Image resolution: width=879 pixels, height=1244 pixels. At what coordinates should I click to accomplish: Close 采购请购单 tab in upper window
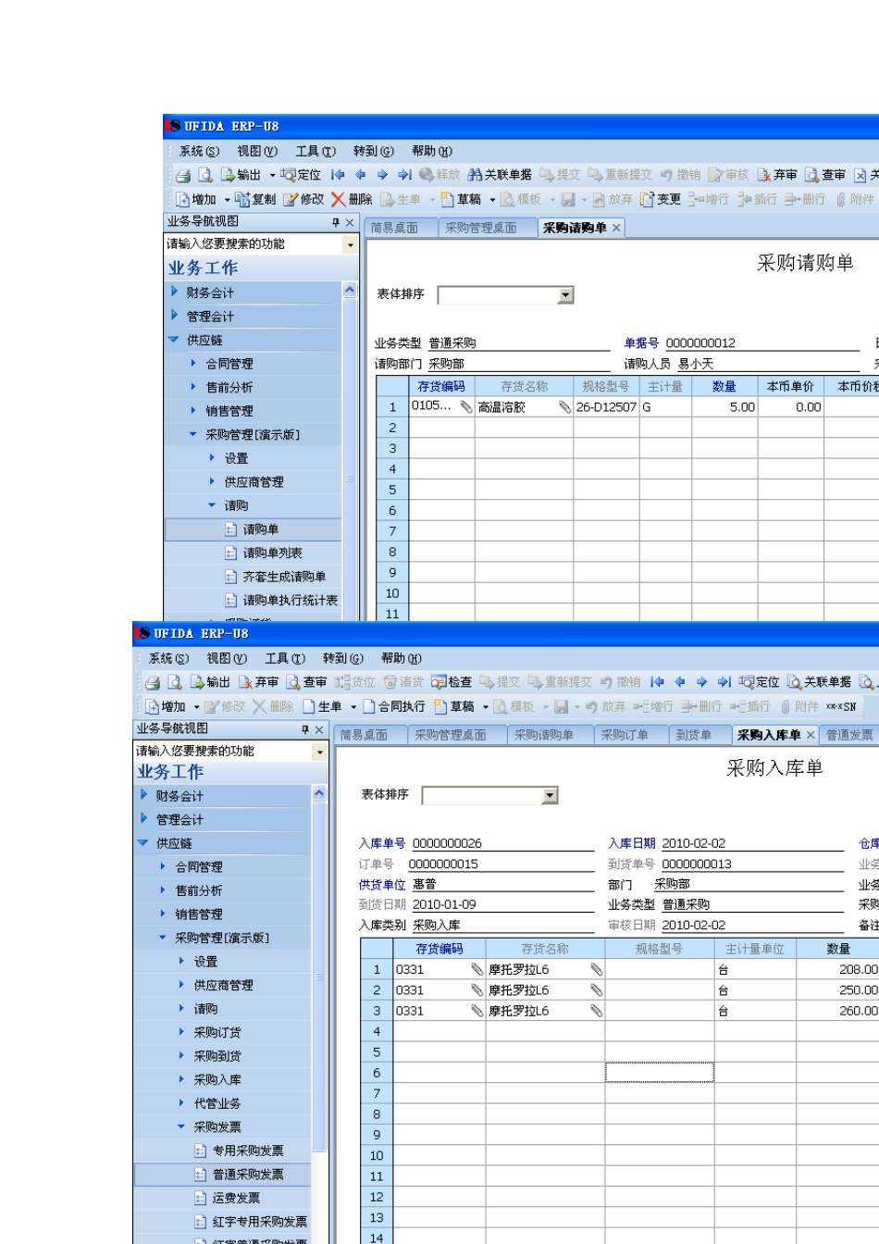[x=616, y=228]
